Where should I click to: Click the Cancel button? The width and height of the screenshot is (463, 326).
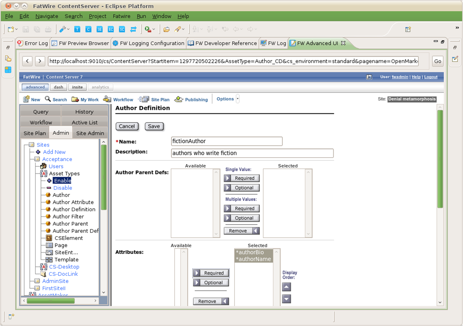coord(127,126)
